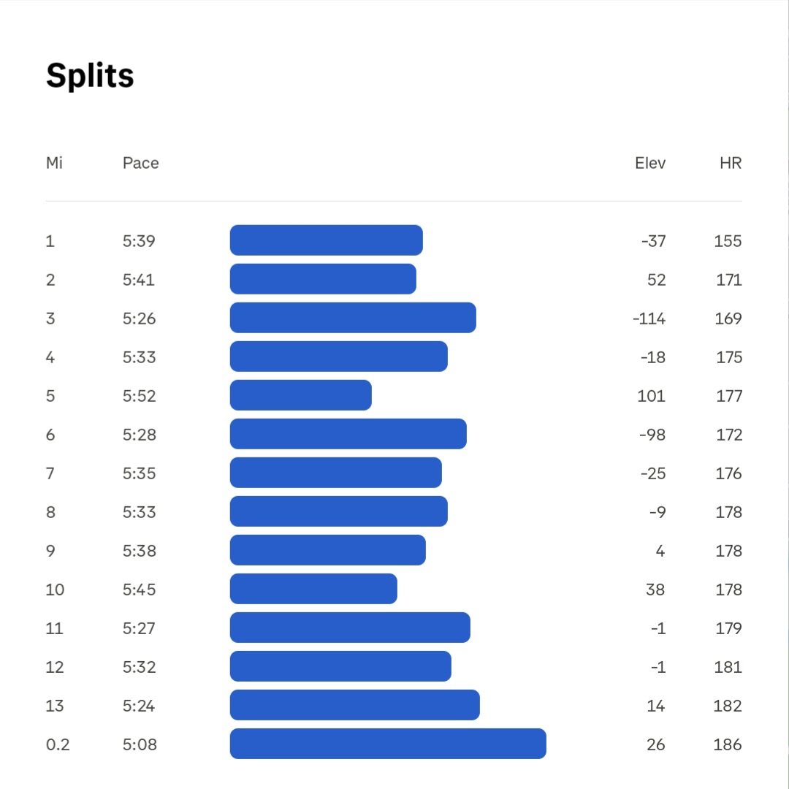Click the 5:24 pace value
The image size is (789, 789).
[x=140, y=706]
